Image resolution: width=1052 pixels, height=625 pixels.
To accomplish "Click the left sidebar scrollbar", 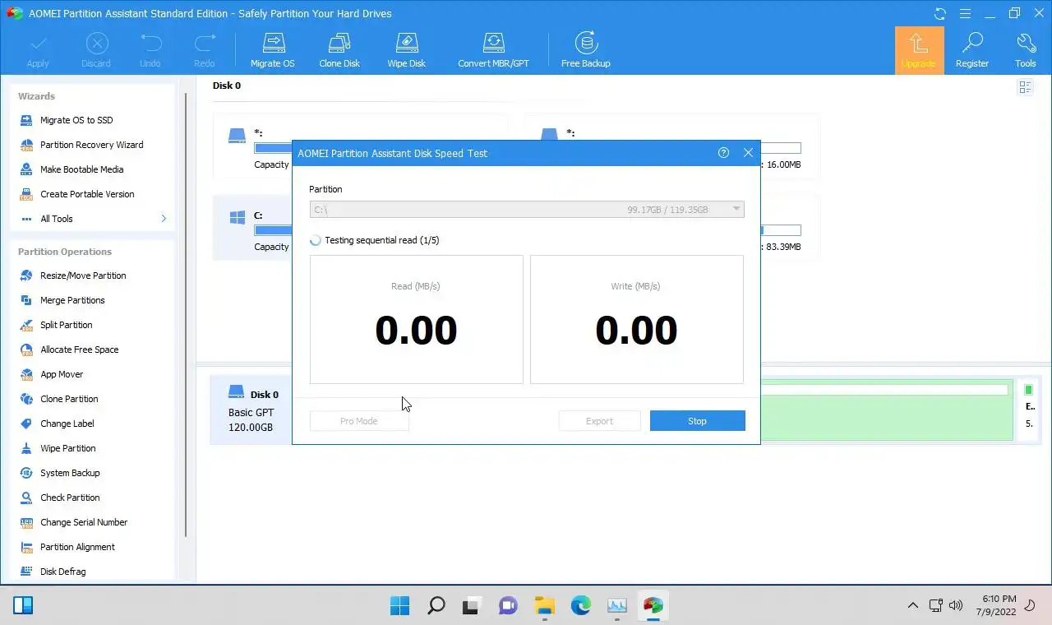I will tap(187, 315).
